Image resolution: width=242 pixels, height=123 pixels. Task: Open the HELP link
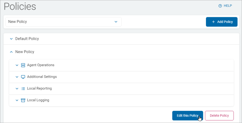228,6
